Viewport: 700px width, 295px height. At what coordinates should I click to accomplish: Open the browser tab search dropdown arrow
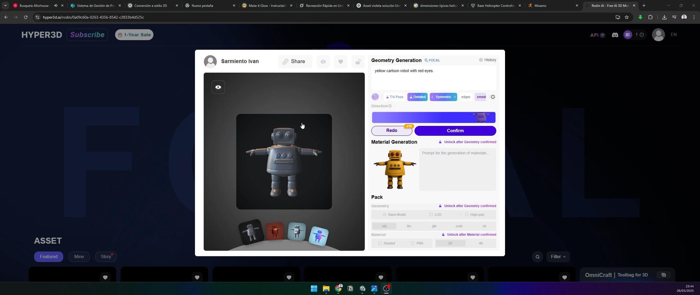pyautogui.click(x=5, y=5)
